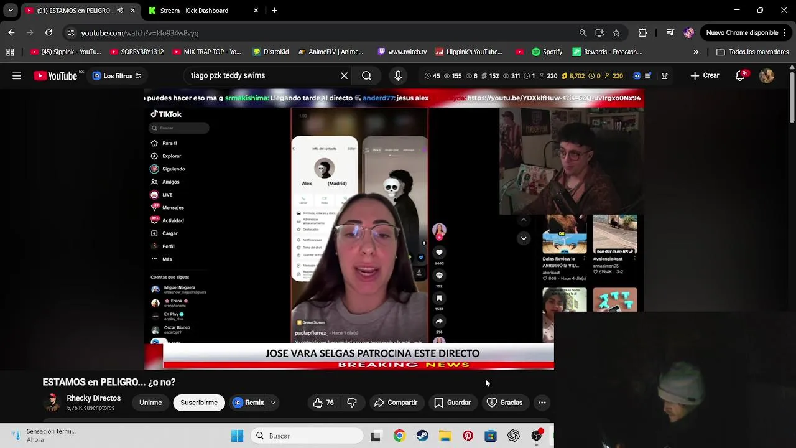Send Gracias super thanks
Screen dimensions: 796x448
pos(505,403)
